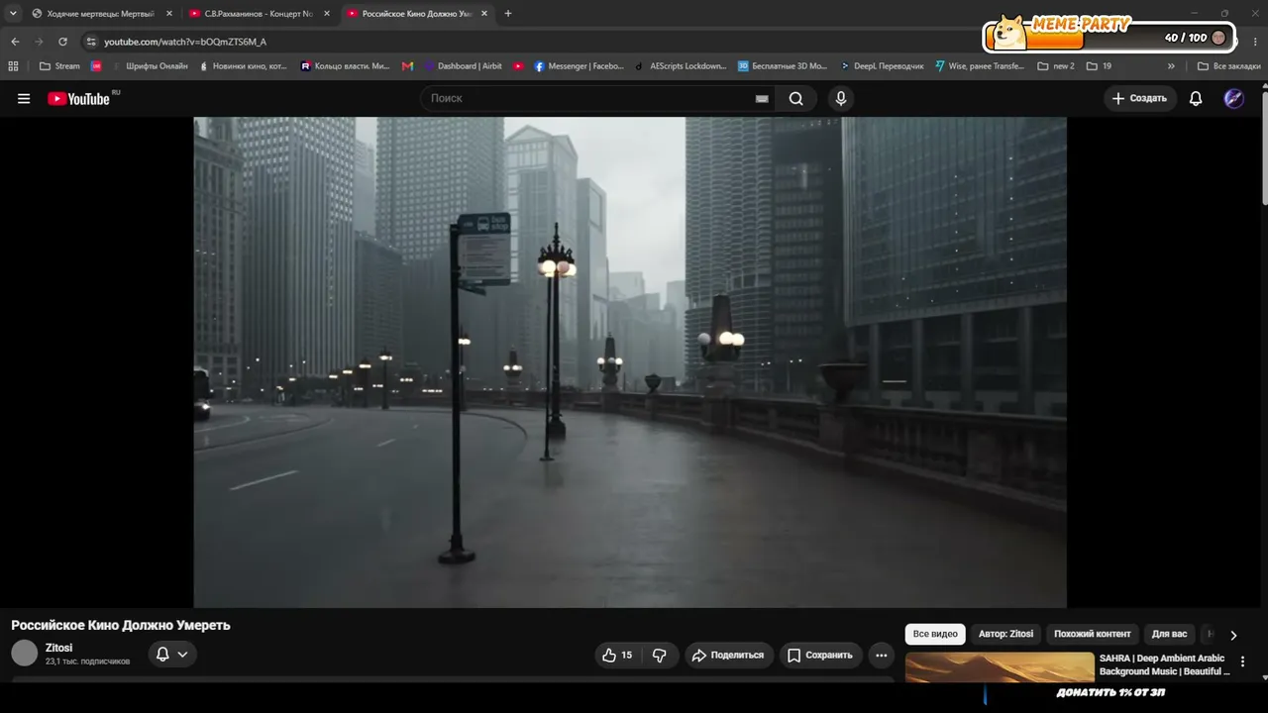1268x713 pixels.
Task: Select the Автор: Zitosi chip
Action: point(1005,634)
